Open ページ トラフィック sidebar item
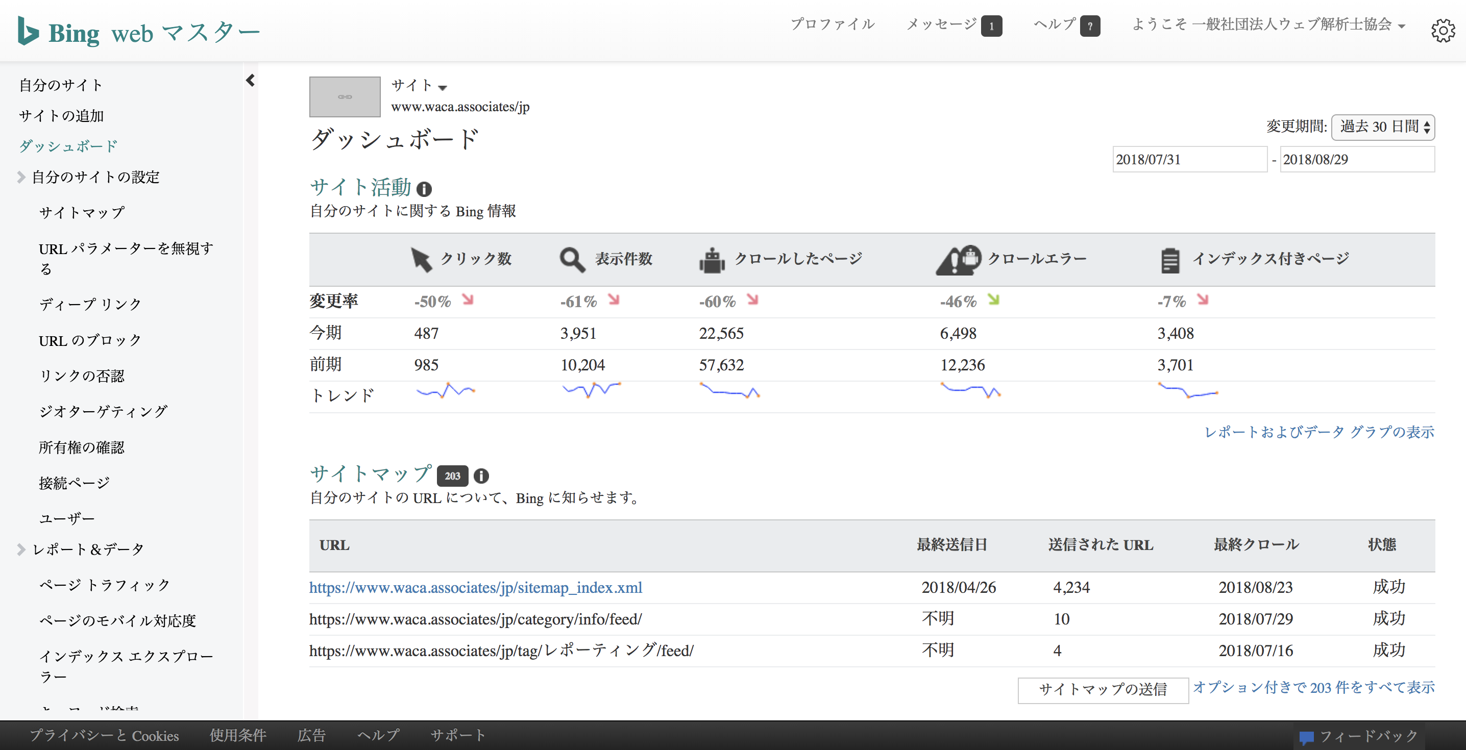 tap(105, 585)
